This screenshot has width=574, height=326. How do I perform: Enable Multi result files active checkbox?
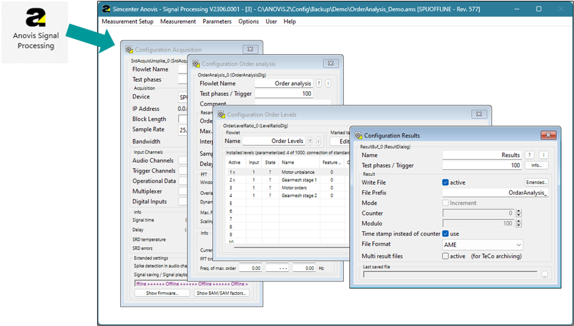(x=445, y=256)
